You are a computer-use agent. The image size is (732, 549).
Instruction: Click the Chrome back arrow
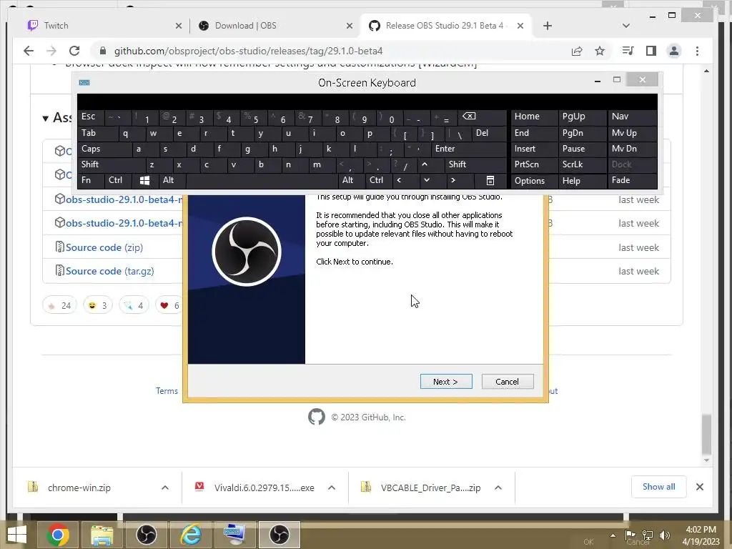29,51
